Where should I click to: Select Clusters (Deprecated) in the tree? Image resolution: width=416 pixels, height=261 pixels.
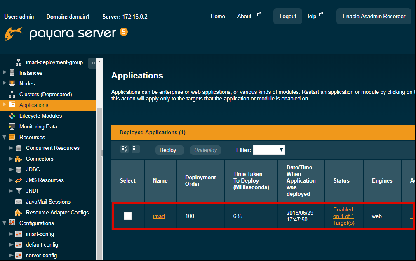point(45,95)
